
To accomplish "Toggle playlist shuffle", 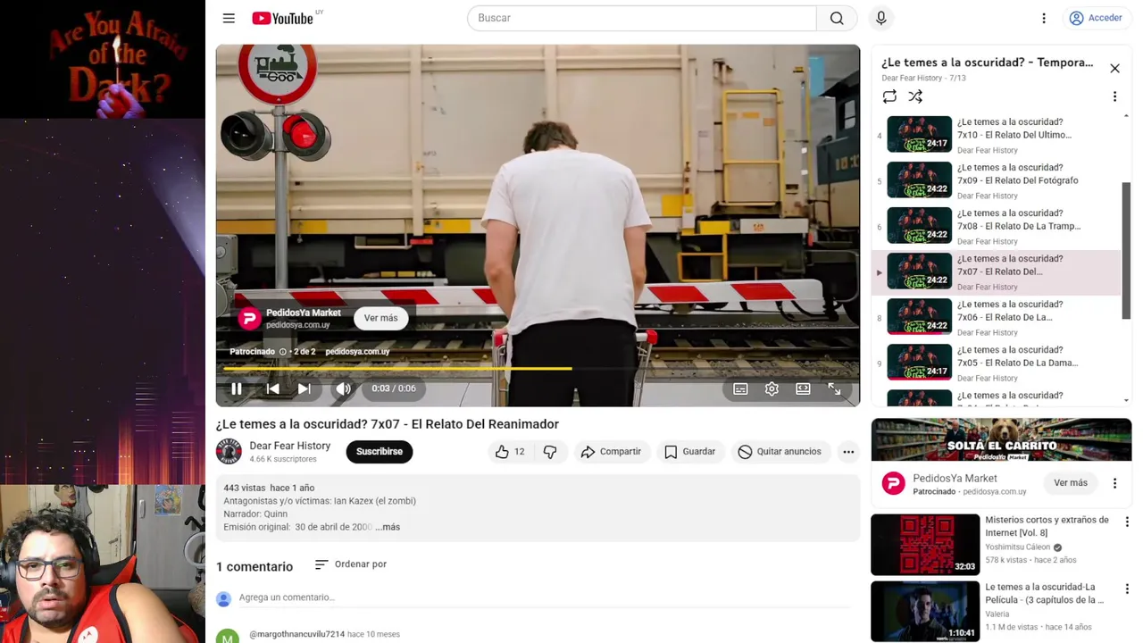I will pyautogui.click(x=915, y=96).
